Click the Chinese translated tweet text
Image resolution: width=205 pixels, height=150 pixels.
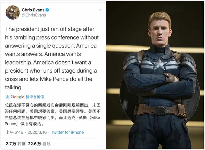[x=53, y=114]
